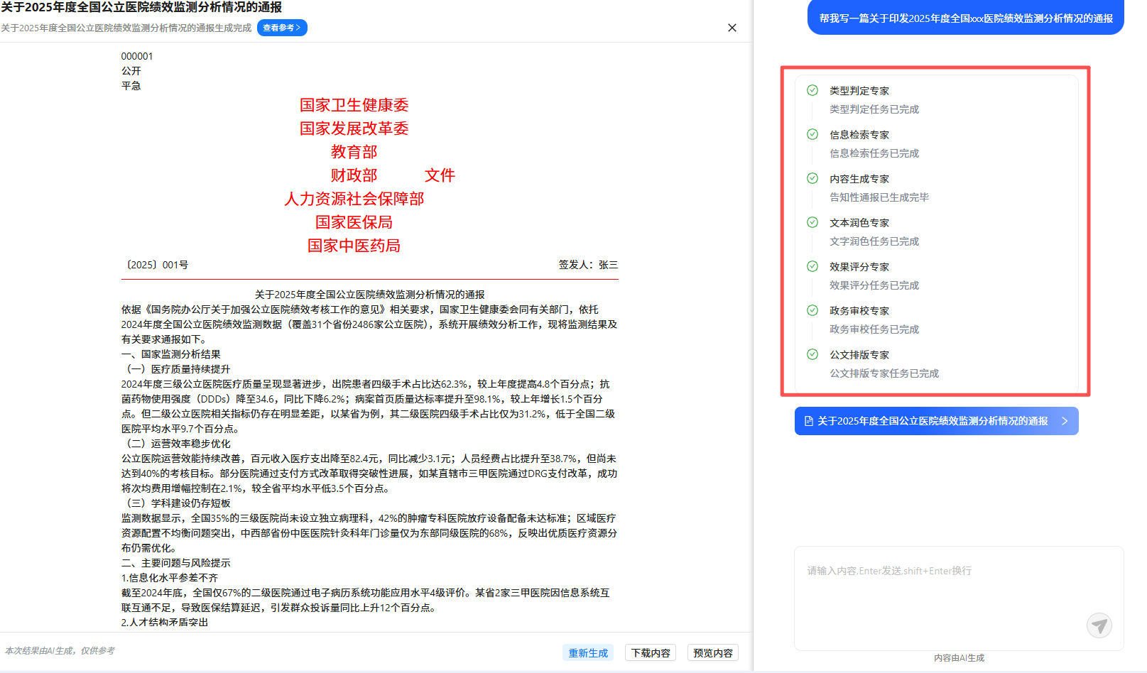This screenshot has width=1147, height=673.
Task: Click the paper-plane send icon
Action: pos(1099,625)
